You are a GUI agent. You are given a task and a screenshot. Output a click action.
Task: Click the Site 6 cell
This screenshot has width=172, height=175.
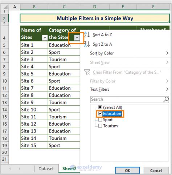(x=34, y=81)
